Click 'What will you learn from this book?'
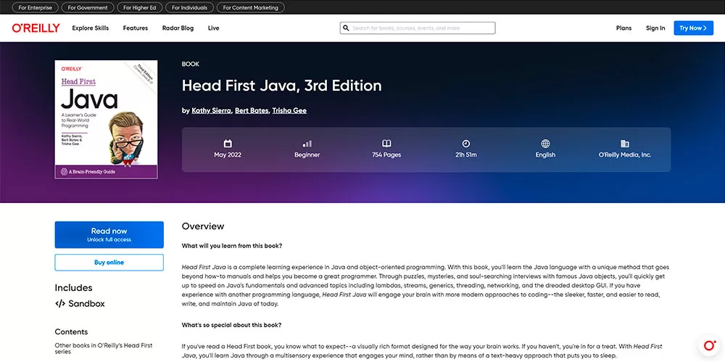 point(232,246)
